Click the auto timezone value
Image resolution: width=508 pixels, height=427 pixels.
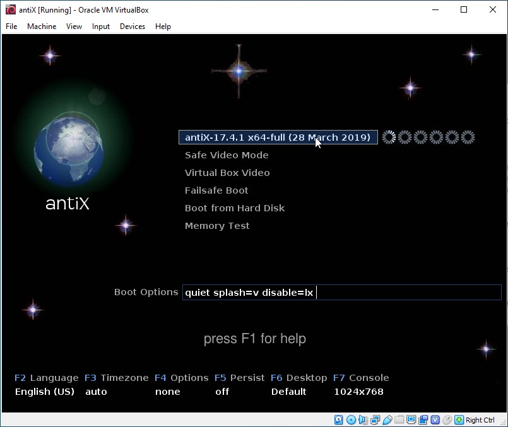click(x=96, y=392)
